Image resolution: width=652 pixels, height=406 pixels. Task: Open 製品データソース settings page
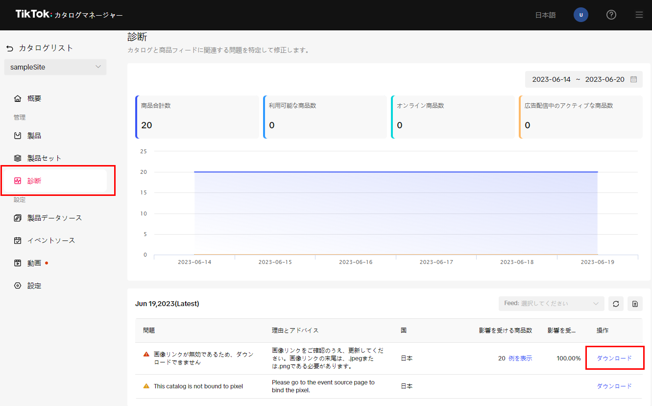tap(55, 218)
